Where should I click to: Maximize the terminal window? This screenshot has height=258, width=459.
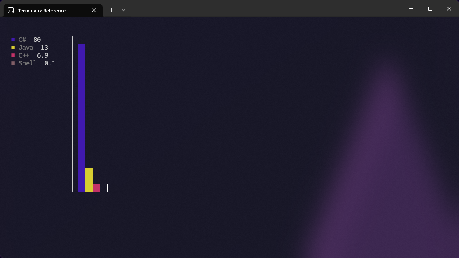[x=430, y=9]
